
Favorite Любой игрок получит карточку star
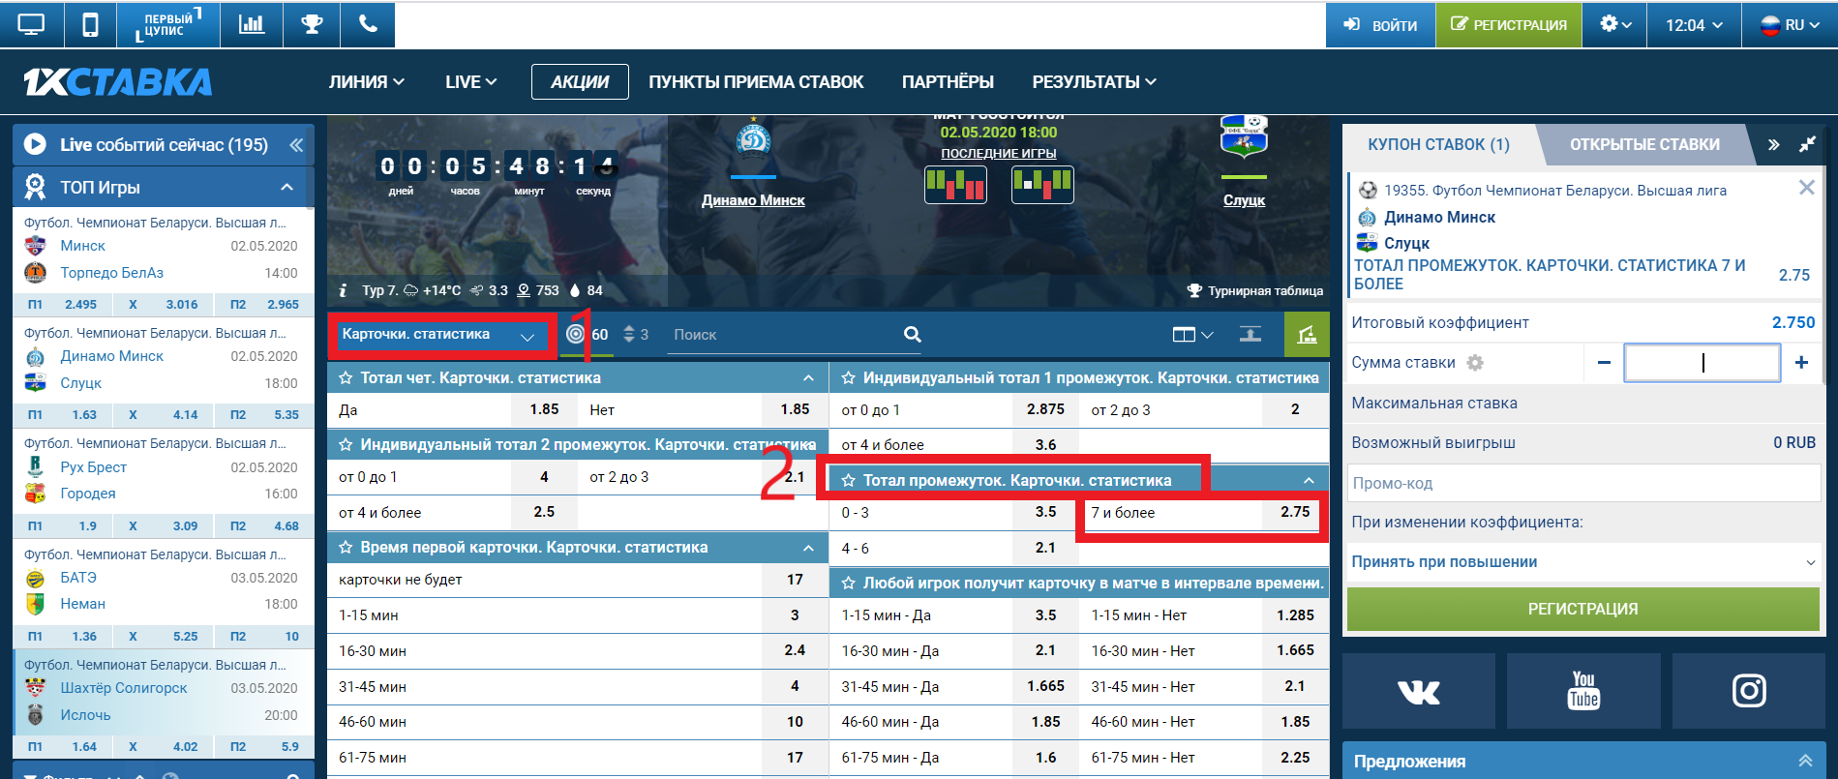(848, 583)
